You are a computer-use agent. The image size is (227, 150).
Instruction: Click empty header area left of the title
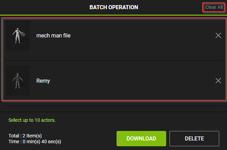[x=41, y=7]
